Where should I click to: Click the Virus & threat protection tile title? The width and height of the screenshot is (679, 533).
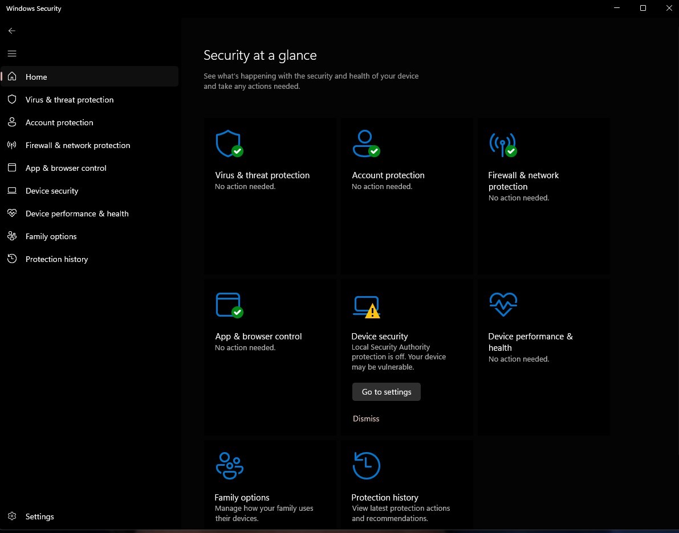tap(262, 175)
